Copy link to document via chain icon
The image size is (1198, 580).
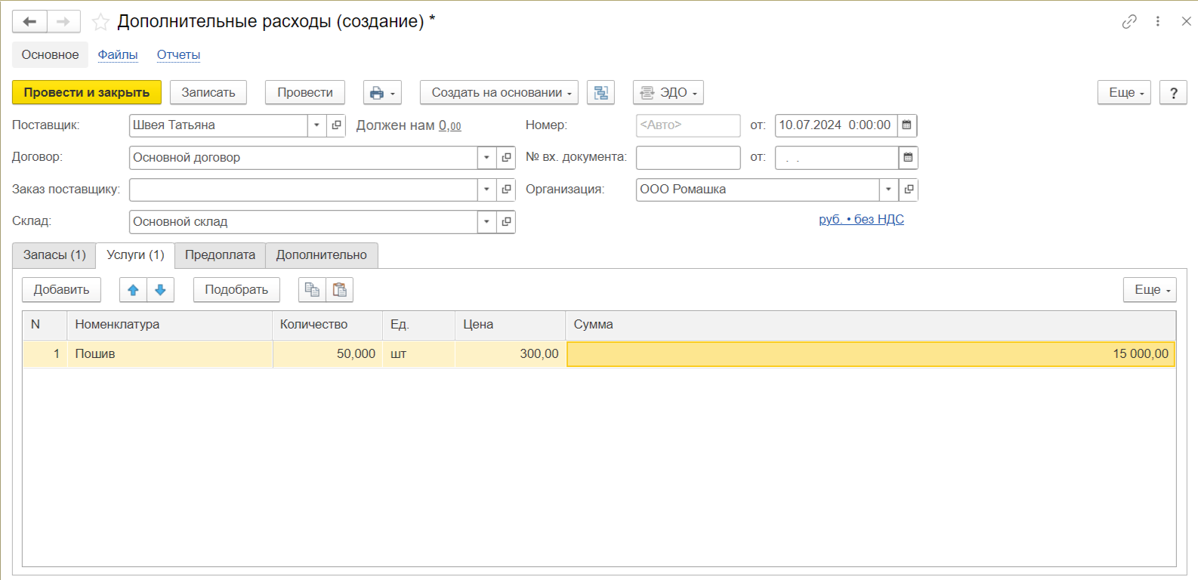click(1129, 21)
